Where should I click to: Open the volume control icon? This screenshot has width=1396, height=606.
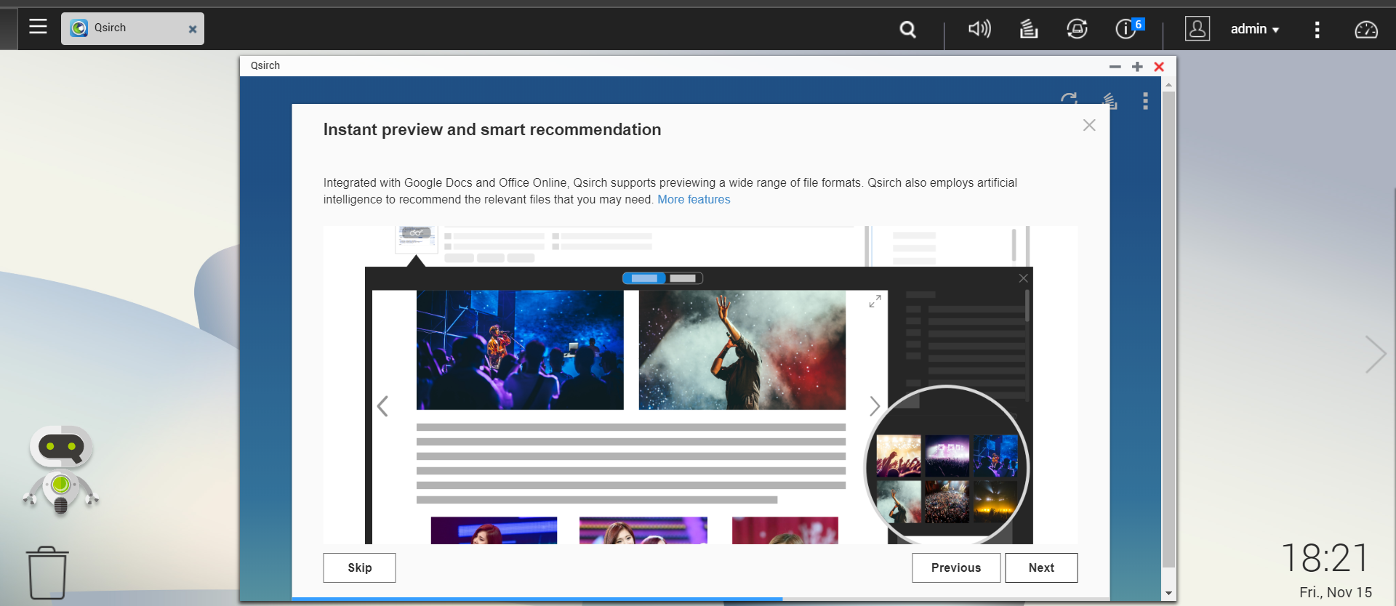tap(979, 29)
